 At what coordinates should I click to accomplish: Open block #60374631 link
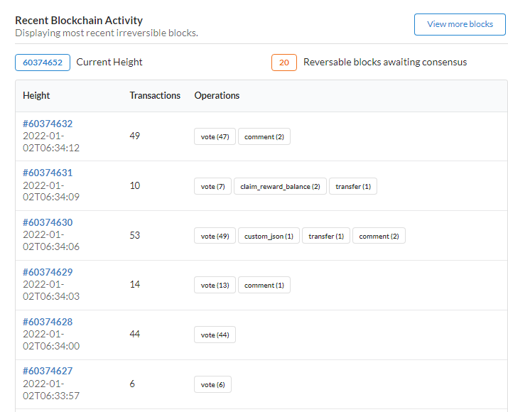click(x=48, y=173)
